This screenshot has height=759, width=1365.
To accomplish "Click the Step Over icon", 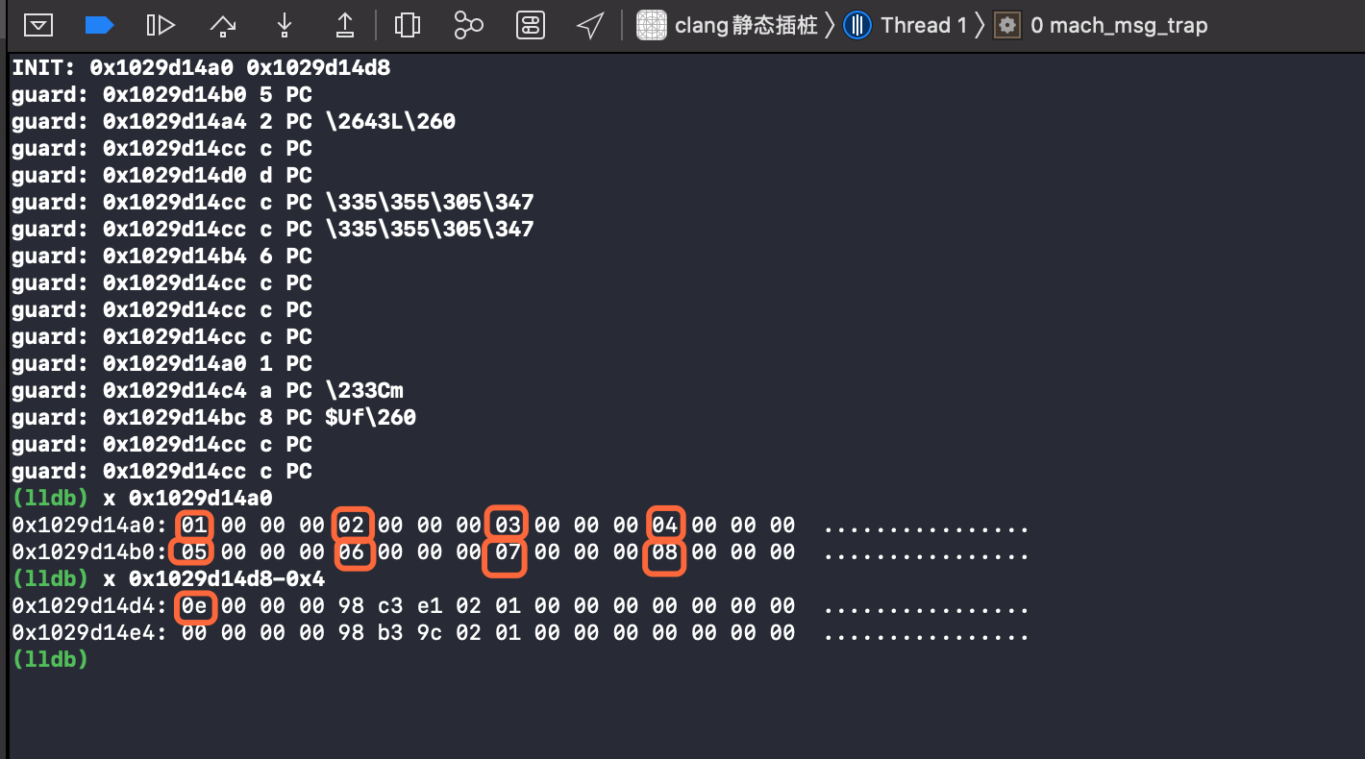I will [x=223, y=25].
